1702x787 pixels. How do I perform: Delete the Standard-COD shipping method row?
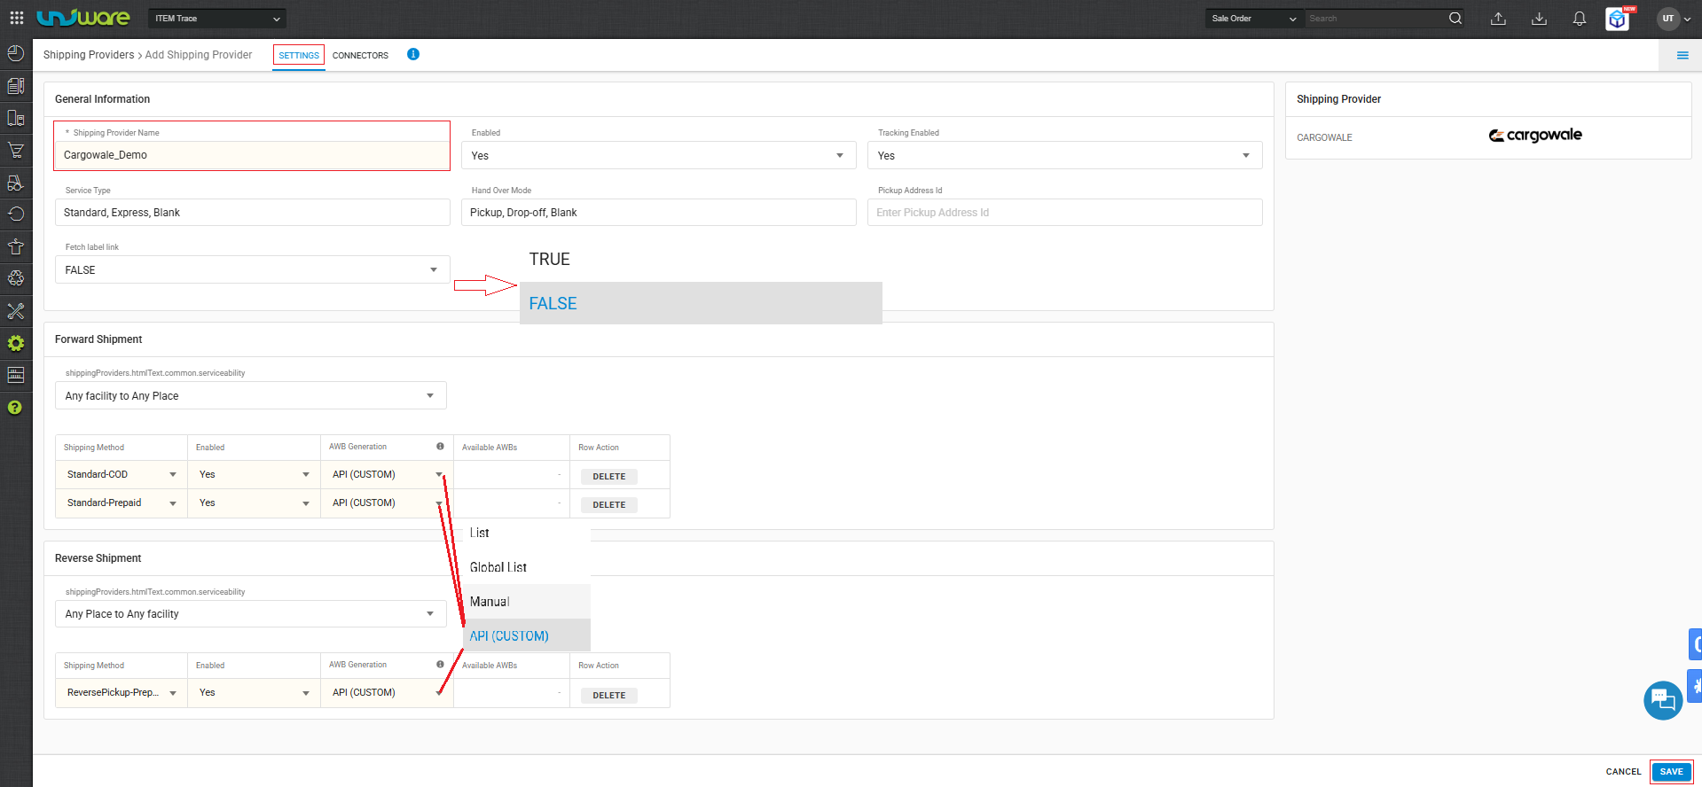point(608,476)
